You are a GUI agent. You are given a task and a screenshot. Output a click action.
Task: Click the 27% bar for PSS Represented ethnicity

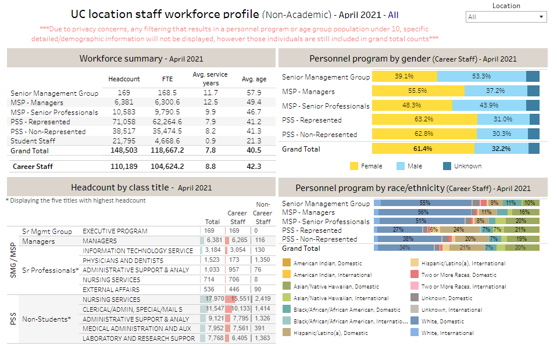tap(399, 229)
